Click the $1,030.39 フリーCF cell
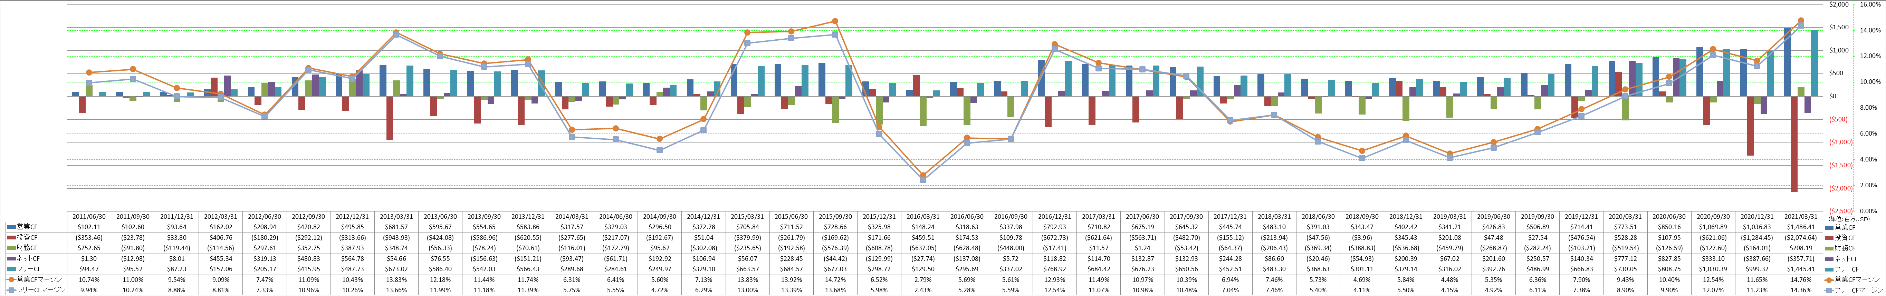The height and width of the screenshot is (296, 1886). (1714, 269)
